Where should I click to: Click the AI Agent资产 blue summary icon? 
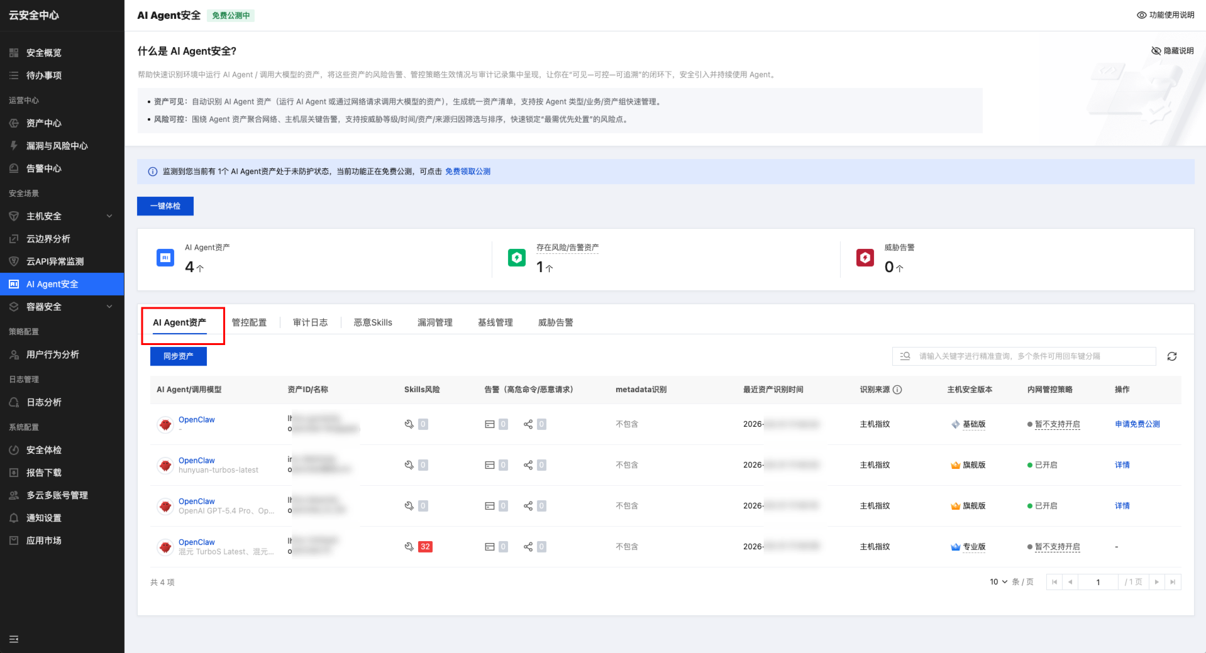coord(165,258)
